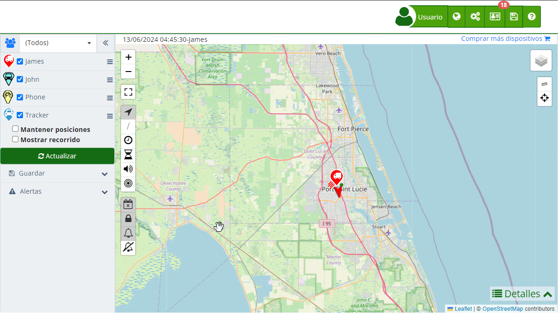This screenshot has height=314, width=558.
Task: Click the clock history icon on map toolbar
Action: [128, 140]
